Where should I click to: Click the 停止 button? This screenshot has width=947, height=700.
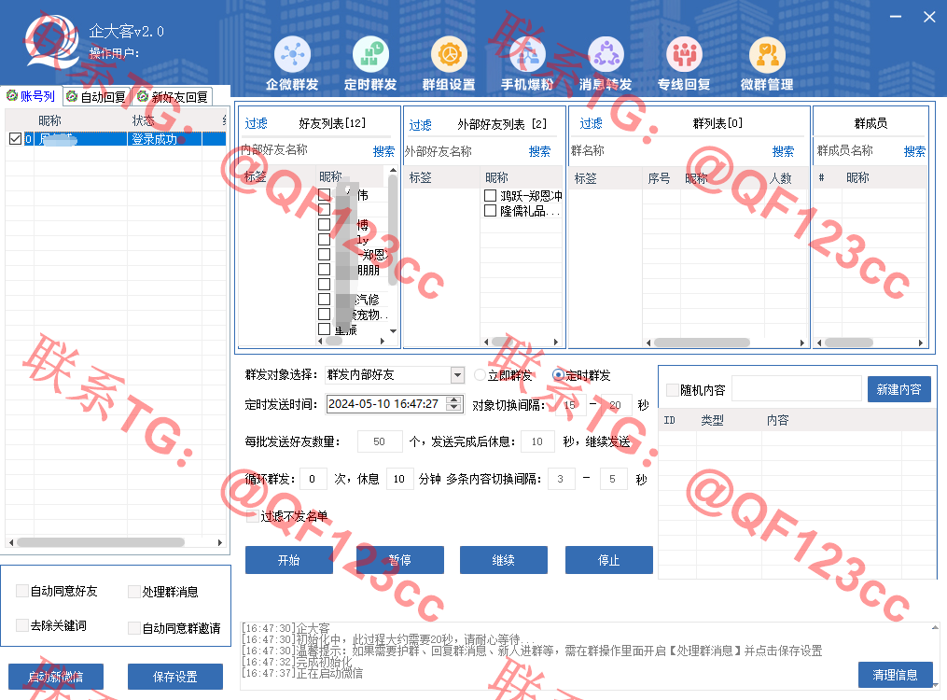(x=608, y=560)
